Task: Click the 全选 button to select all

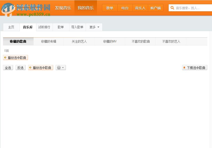Action: (8, 67)
